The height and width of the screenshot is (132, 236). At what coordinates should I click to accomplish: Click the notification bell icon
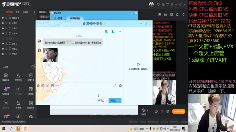[x=177, y=14]
